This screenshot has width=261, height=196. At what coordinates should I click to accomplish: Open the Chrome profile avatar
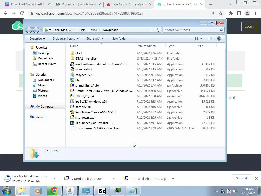(247, 13)
